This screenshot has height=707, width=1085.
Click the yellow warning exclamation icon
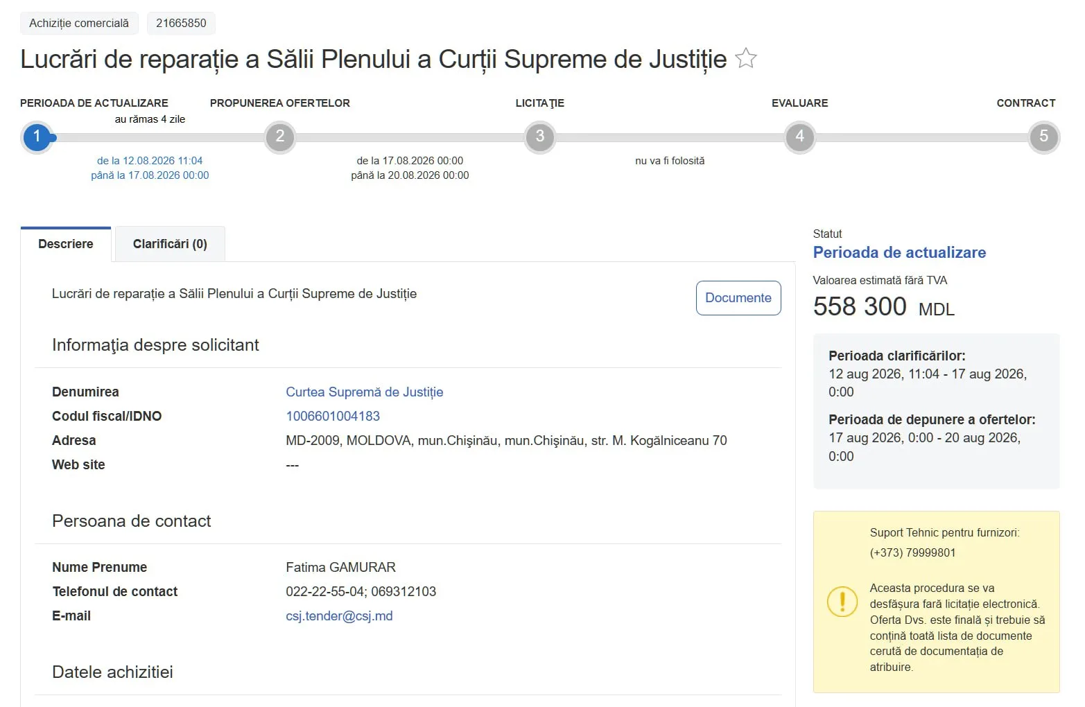tap(842, 601)
